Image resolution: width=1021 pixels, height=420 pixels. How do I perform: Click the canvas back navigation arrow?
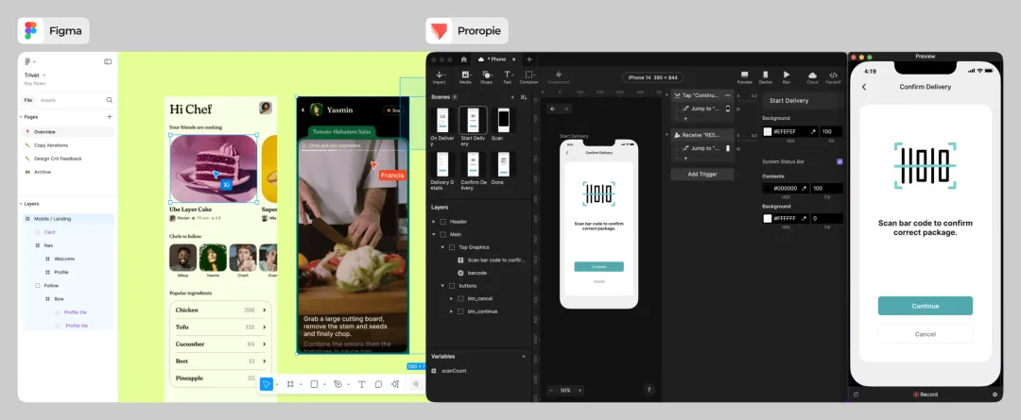[552, 109]
